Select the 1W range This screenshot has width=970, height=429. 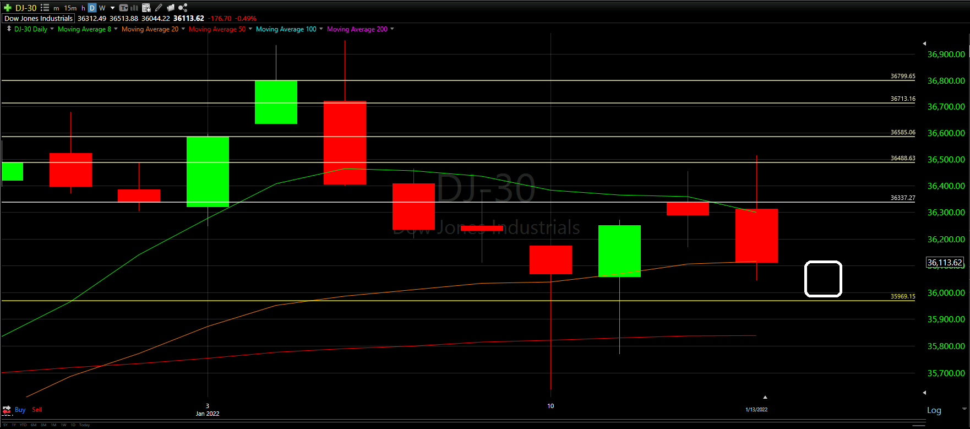63,425
